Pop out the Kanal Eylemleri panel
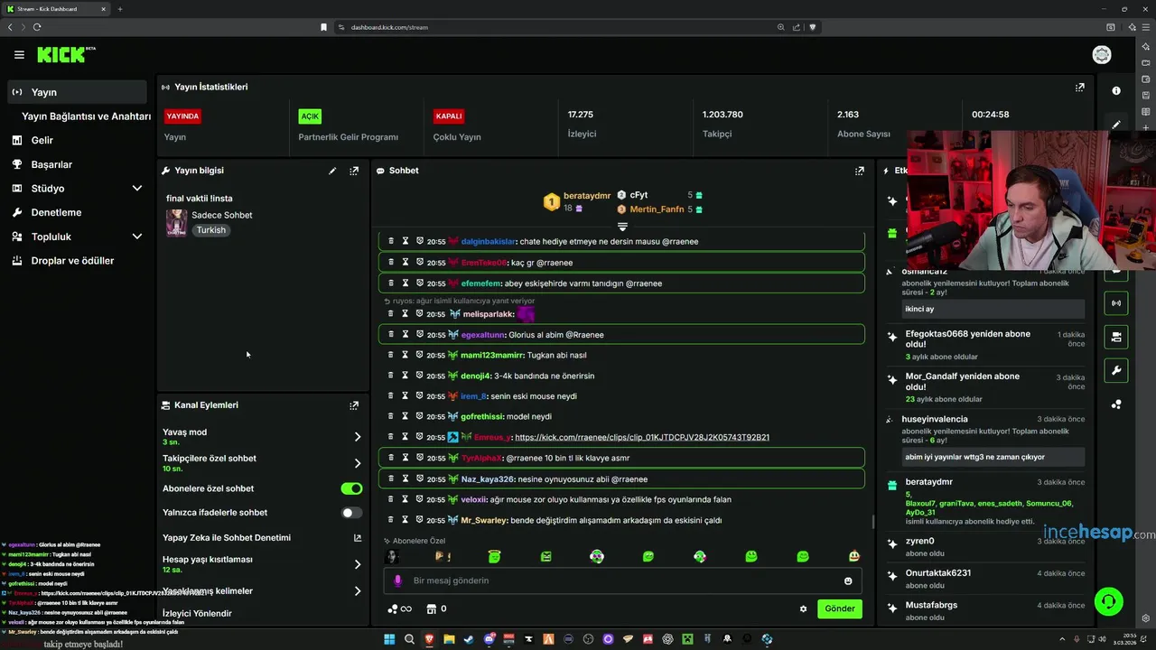 click(x=354, y=405)
